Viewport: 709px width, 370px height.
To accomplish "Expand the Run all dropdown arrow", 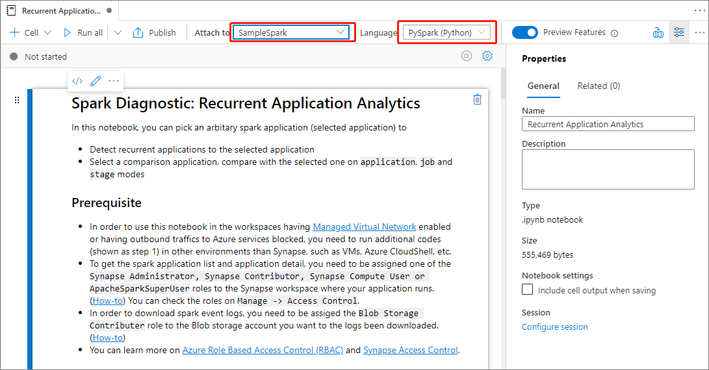I will pyautogui.click(x=118, y=32).
